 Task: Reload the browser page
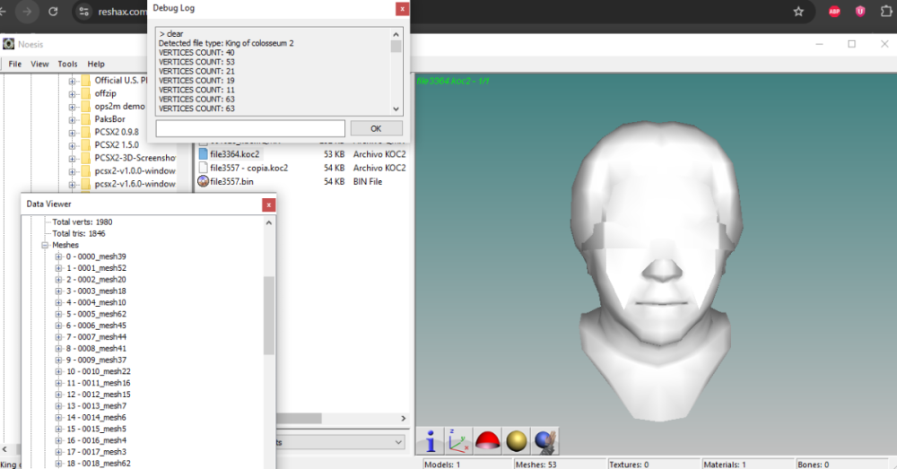click(53, 12)
